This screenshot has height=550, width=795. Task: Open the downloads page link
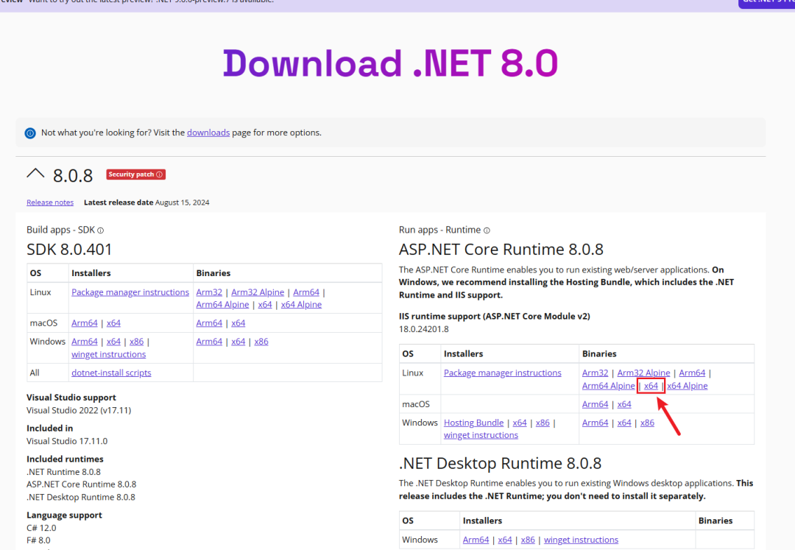[x=208, y=133]
